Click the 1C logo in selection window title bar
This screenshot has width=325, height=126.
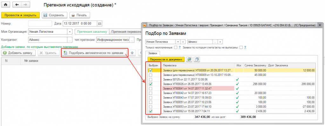click(145, 25)
